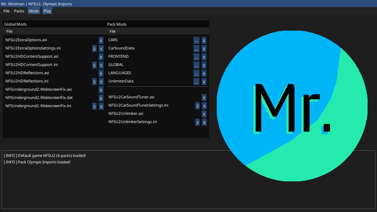Viewport: 377px width, 212px height.
Task: Remove NFSU2ExtraOptions.asi with its X button
Action: [101, 41]
